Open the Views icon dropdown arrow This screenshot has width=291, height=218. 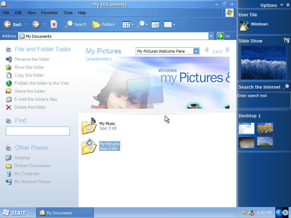132,24
